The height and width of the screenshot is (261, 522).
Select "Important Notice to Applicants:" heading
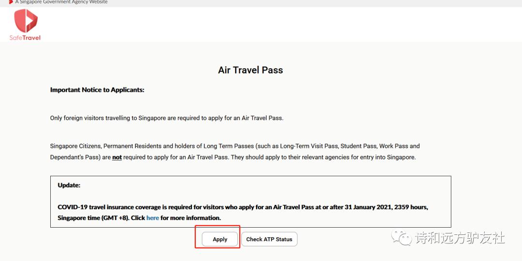click(x=97, y=90)
